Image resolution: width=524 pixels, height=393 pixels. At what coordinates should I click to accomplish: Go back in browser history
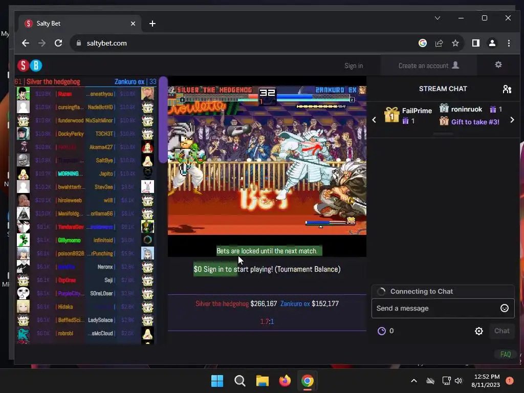pos(26,43)
